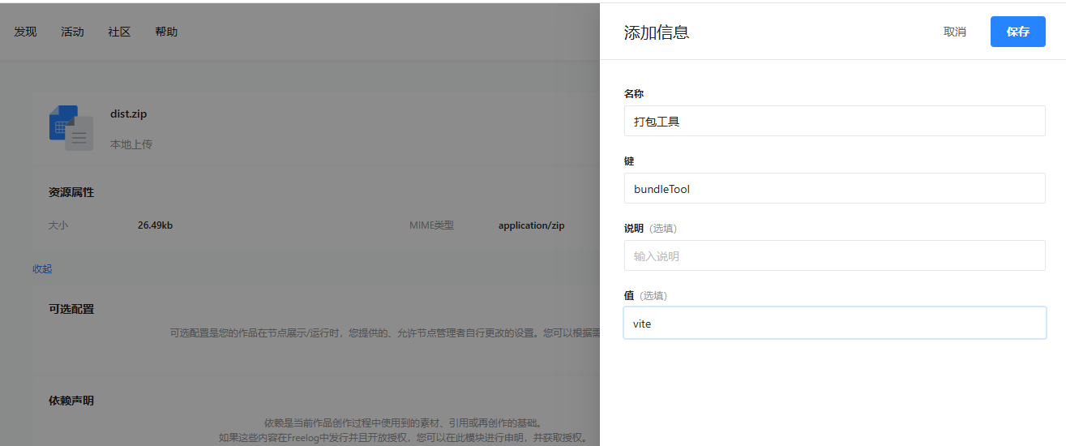Focus the 值 field containing vite
Screen dimensions: 1066x446
[835, 323]
